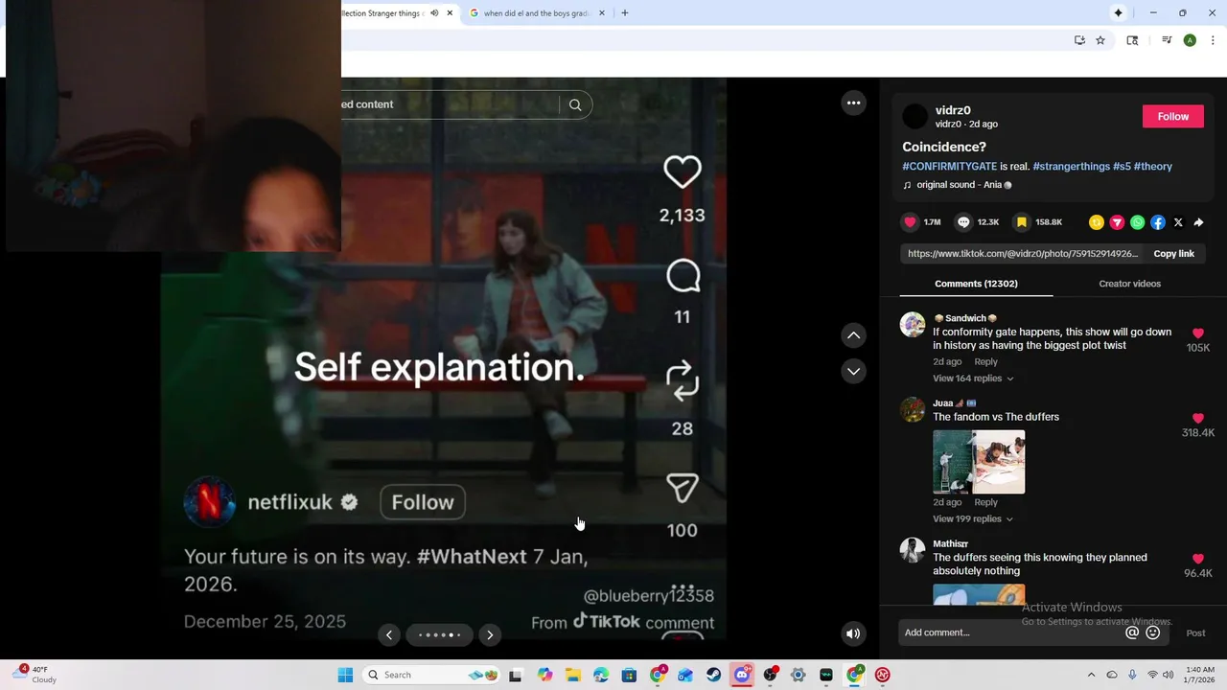Open Microsoft Store from the taskbar
Screen dimensions: 1227x690
click(629, 675)
